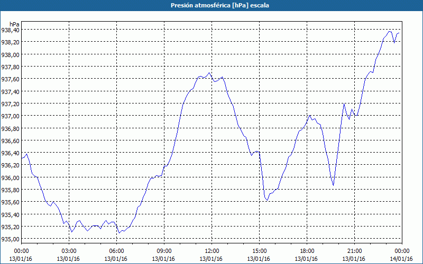Click the 935,80 y-axis label
The height and width of the screenshot is (264, 423).
point(10,190)
